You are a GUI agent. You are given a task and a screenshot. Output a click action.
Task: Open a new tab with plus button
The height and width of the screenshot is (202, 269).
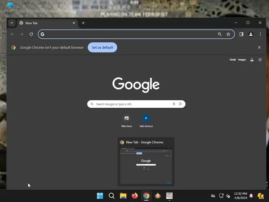point(83,23)
